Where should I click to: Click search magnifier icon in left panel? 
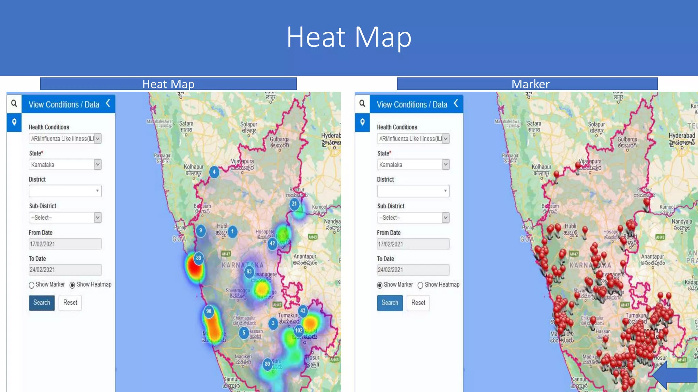(x=14, y=103)
